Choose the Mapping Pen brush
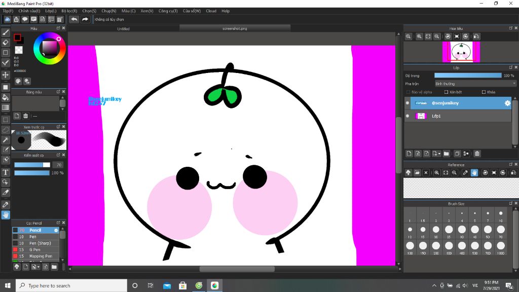Screen dimensions: 519x292 (x=40, y=257)
